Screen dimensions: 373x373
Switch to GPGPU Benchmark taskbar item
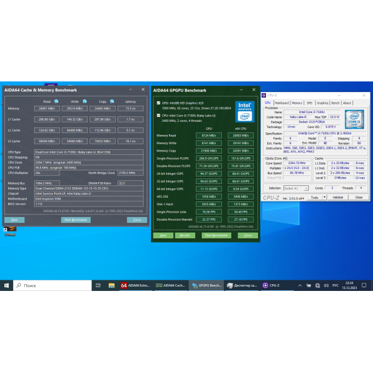(206, 285)
